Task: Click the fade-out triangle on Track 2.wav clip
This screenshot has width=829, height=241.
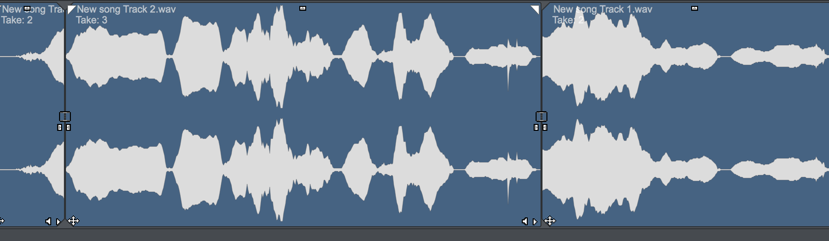Action: (536, 9)
